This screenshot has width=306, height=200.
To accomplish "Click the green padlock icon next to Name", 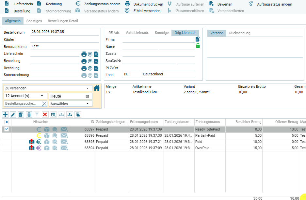I will [198, 46].
